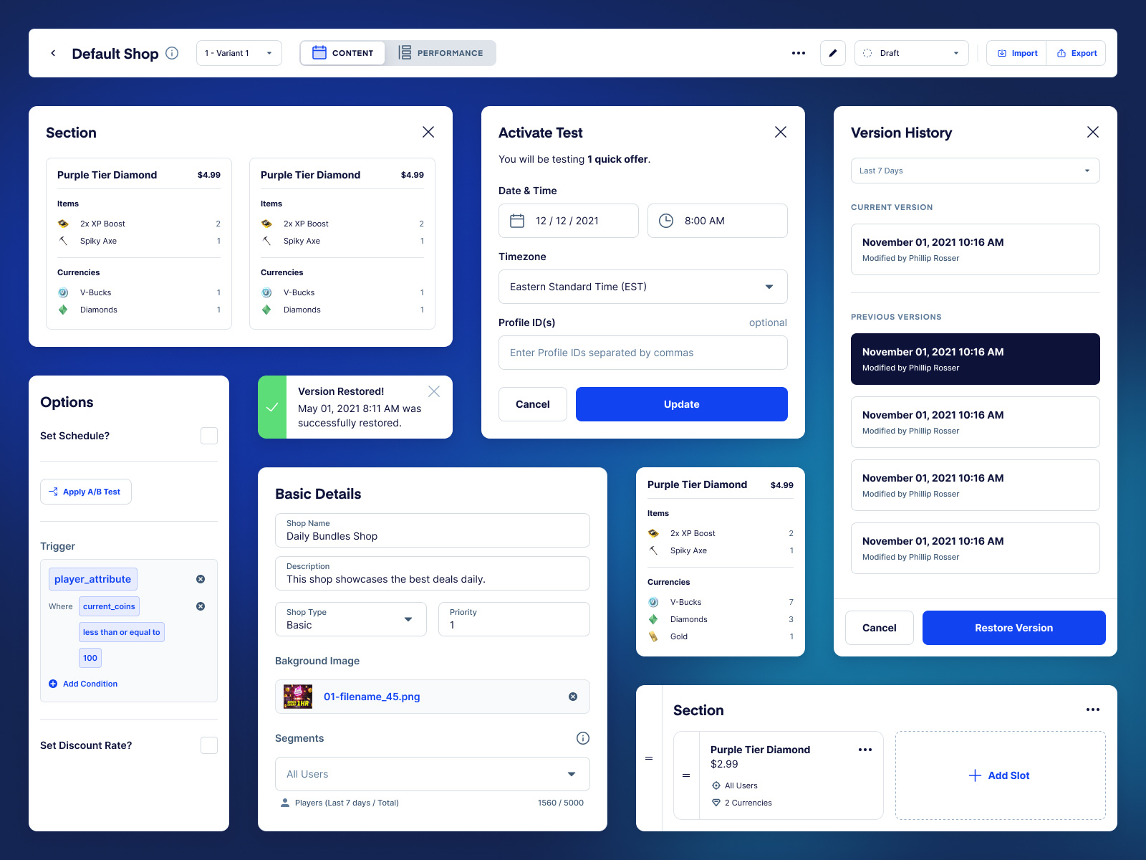Click the info icon next to Segments
This screenshot has height=860, width=1146.
pyautogui.click(x=582, y=738)
